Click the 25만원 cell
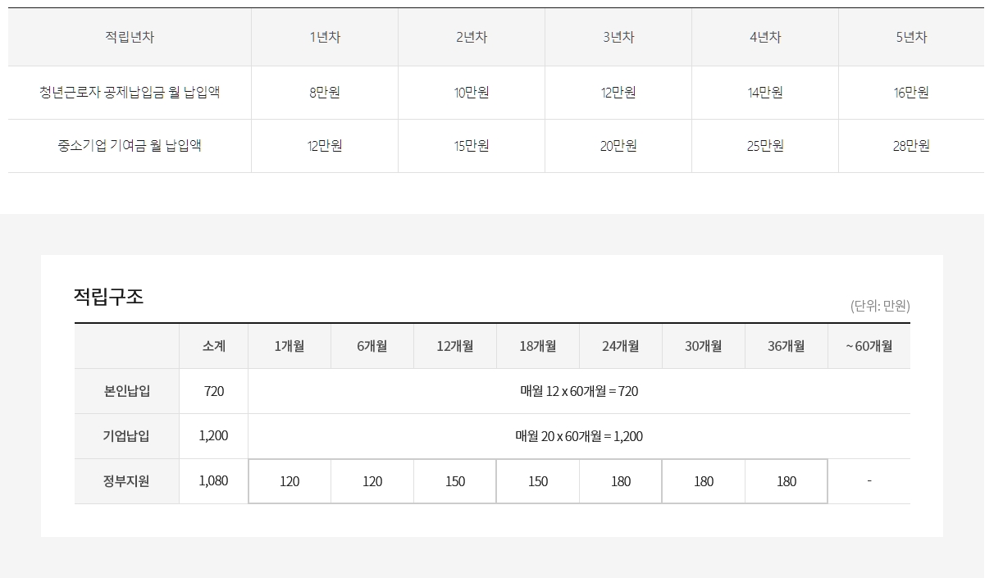This screenshot has height=587, width=994. point(765,146)
